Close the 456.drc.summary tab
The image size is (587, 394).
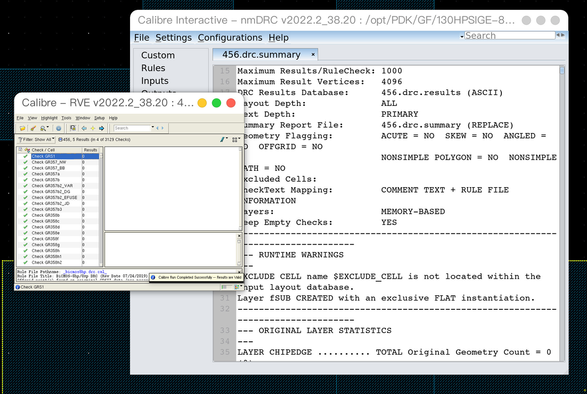coord(313,55)
